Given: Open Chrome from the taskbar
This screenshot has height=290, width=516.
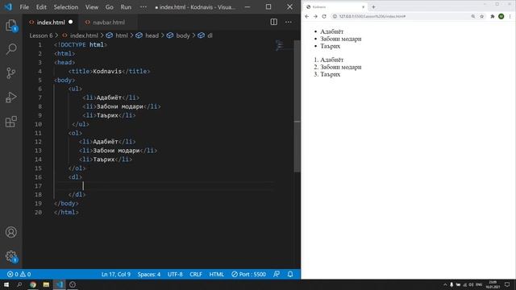Looking at the screenshot, I should (x=33, y=284).
